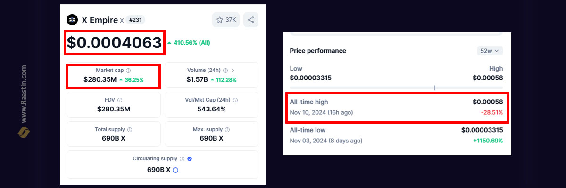566x188 pixels.
Task: Open Market cap info tooltip icon
Action: pos(129,70)
